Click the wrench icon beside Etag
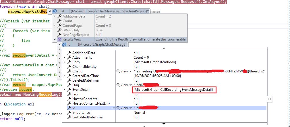The image size is (290, 127). click(x=69, y=85)
